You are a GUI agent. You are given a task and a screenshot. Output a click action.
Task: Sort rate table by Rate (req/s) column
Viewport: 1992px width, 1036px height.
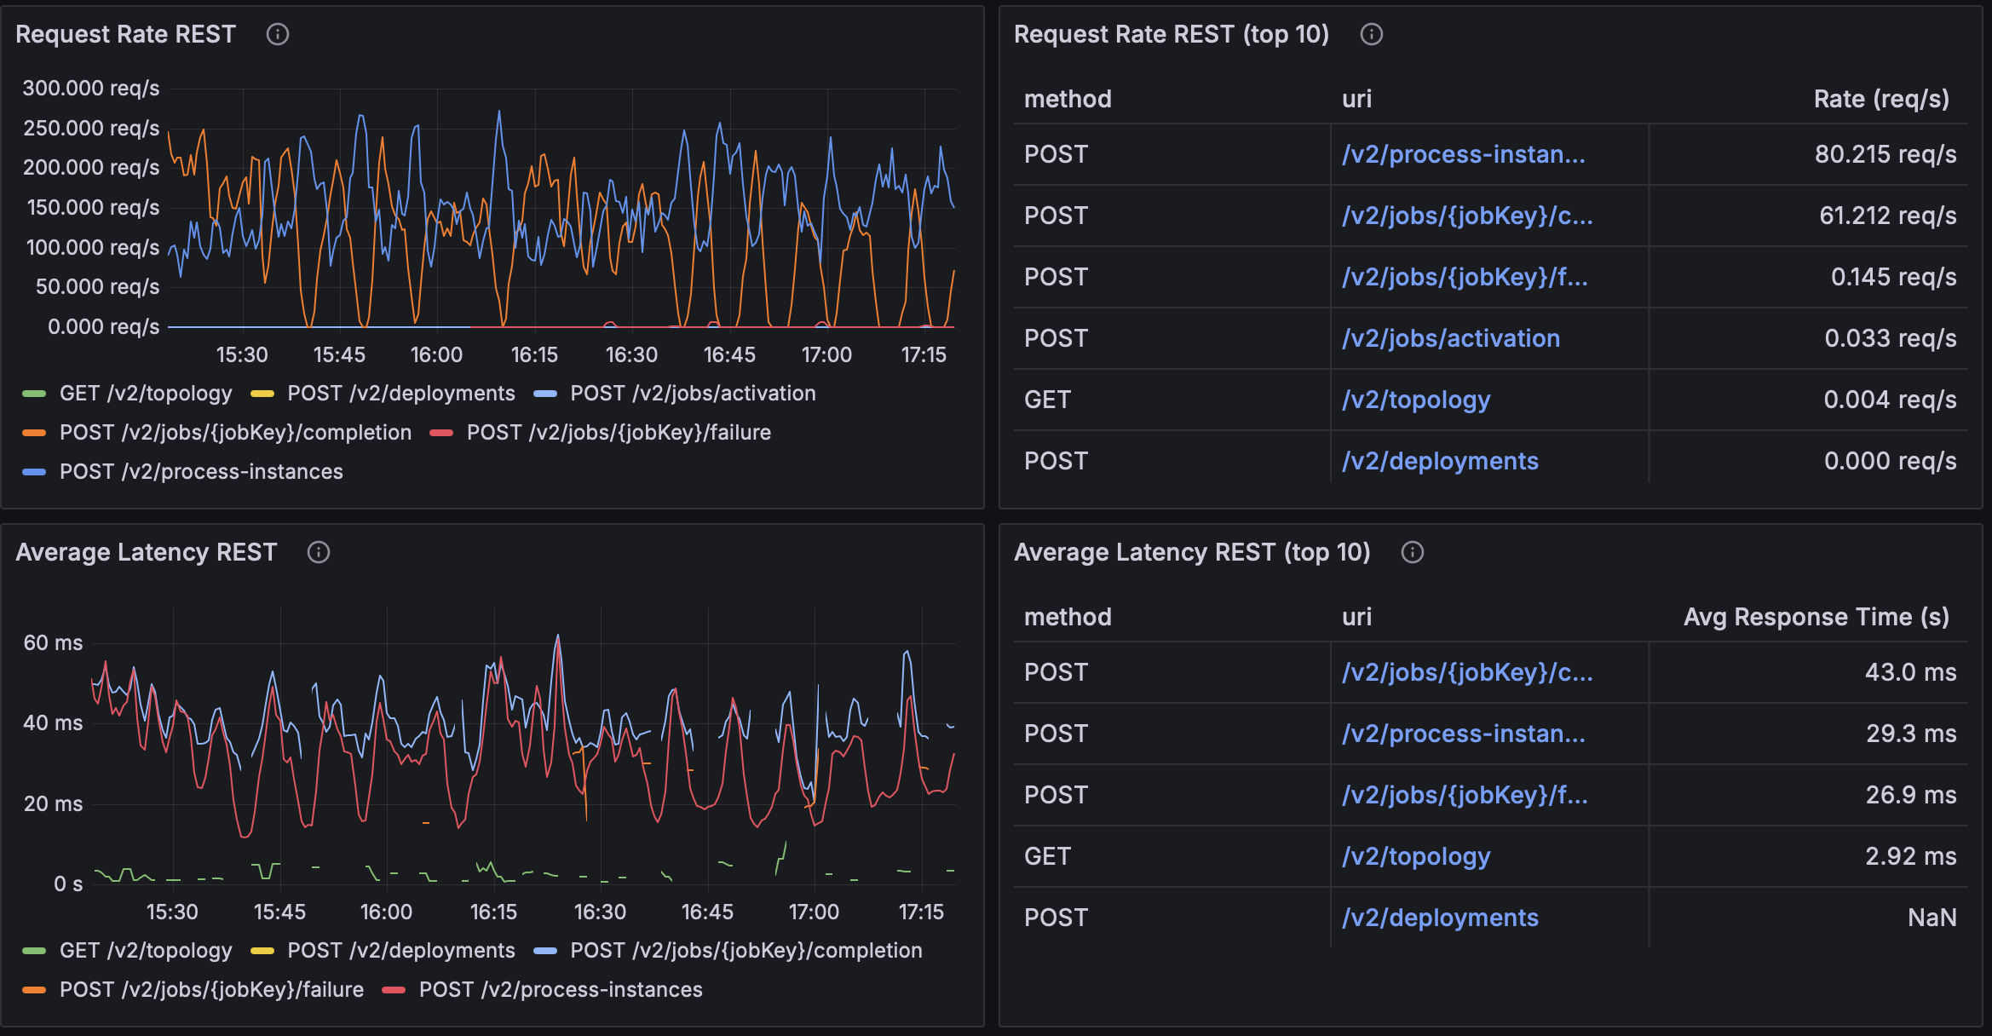pyautogui.click(x=1880, y=99)
